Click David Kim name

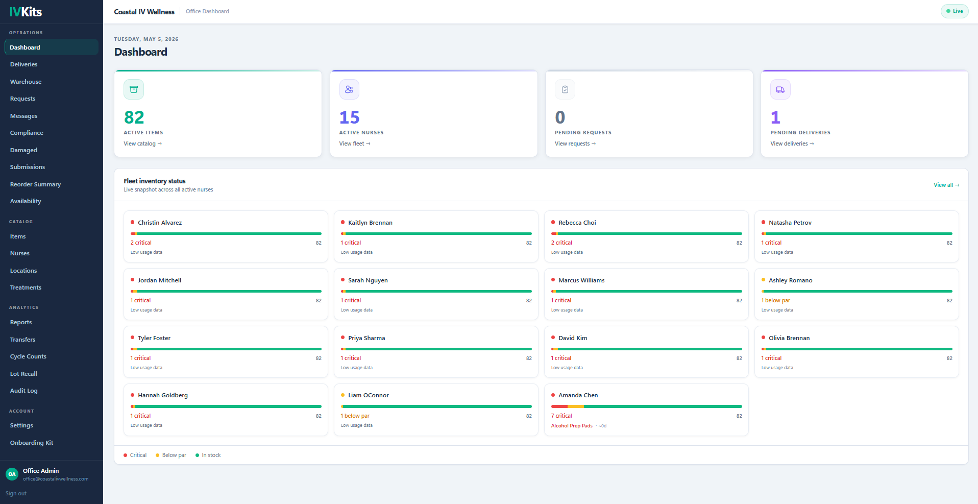tap(573, 338)
